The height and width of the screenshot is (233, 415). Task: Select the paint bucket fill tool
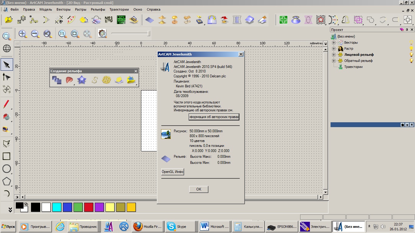pos(7,117)
